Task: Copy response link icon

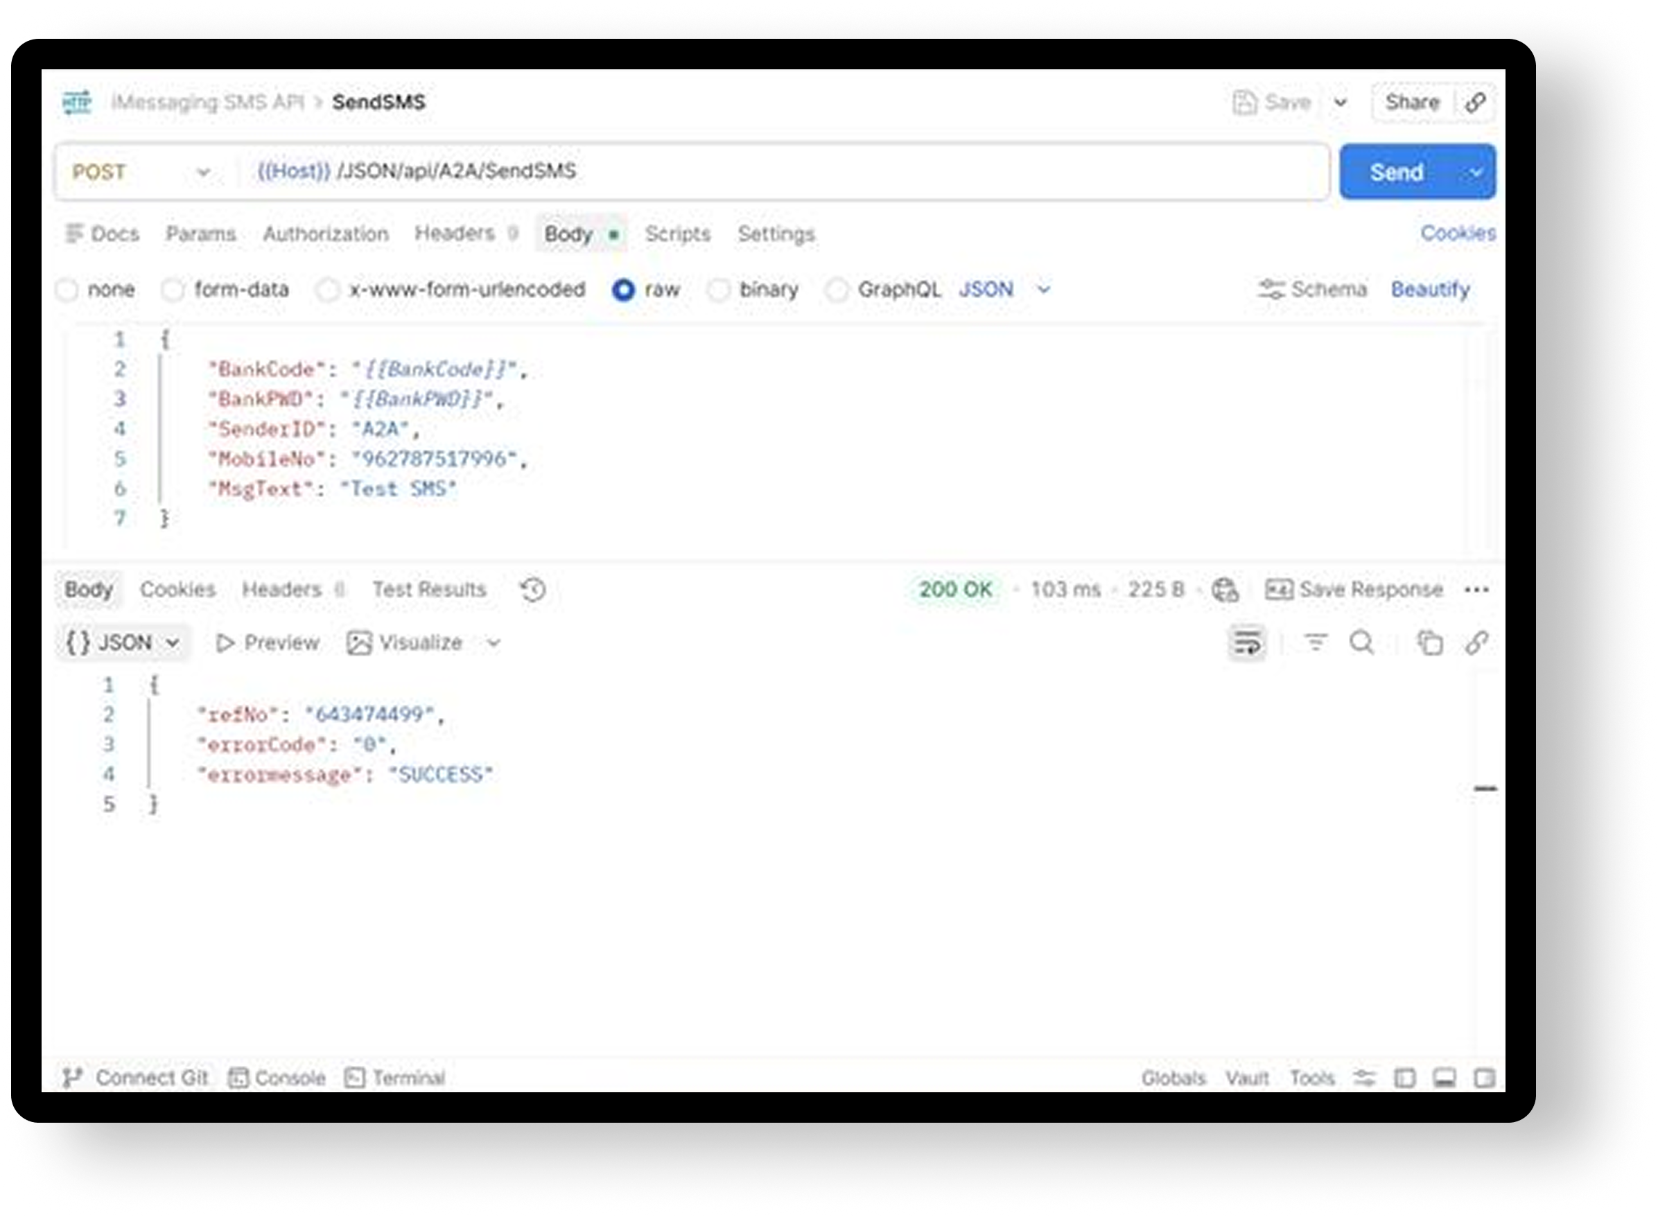Action: pos(1476,642)
